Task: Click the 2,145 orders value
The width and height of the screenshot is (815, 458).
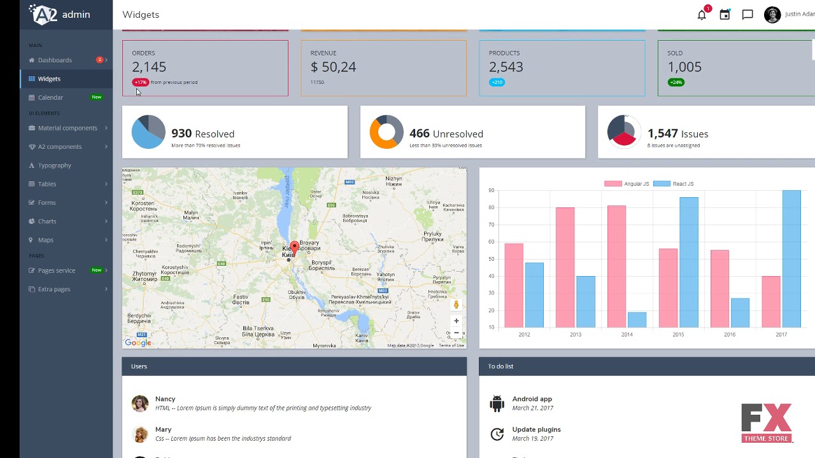Action: click(x=149, y=67)
